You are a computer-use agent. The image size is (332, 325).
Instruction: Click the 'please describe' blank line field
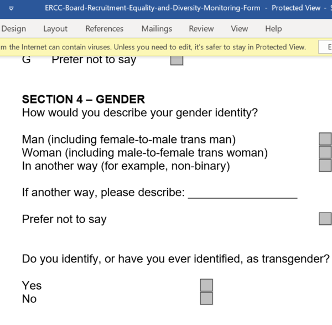(243, 194)
